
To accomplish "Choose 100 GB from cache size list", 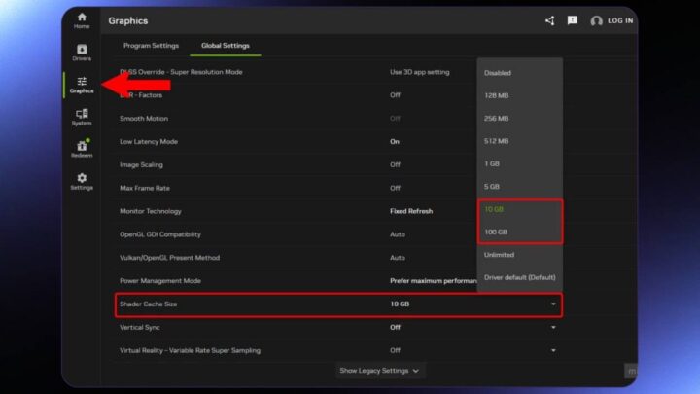I will point(496,232).
